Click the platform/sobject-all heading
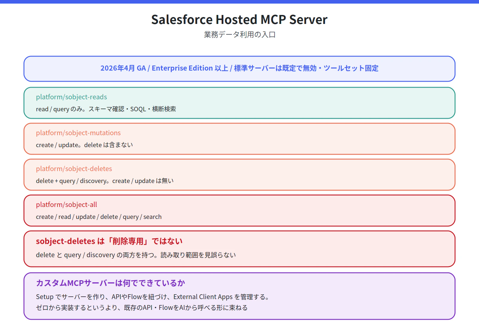Image resolution: width=479 pixels, height=323 pixels. pos(66,205)
